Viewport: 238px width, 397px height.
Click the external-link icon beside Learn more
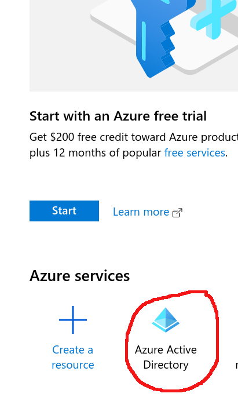(x=178, y=213)
